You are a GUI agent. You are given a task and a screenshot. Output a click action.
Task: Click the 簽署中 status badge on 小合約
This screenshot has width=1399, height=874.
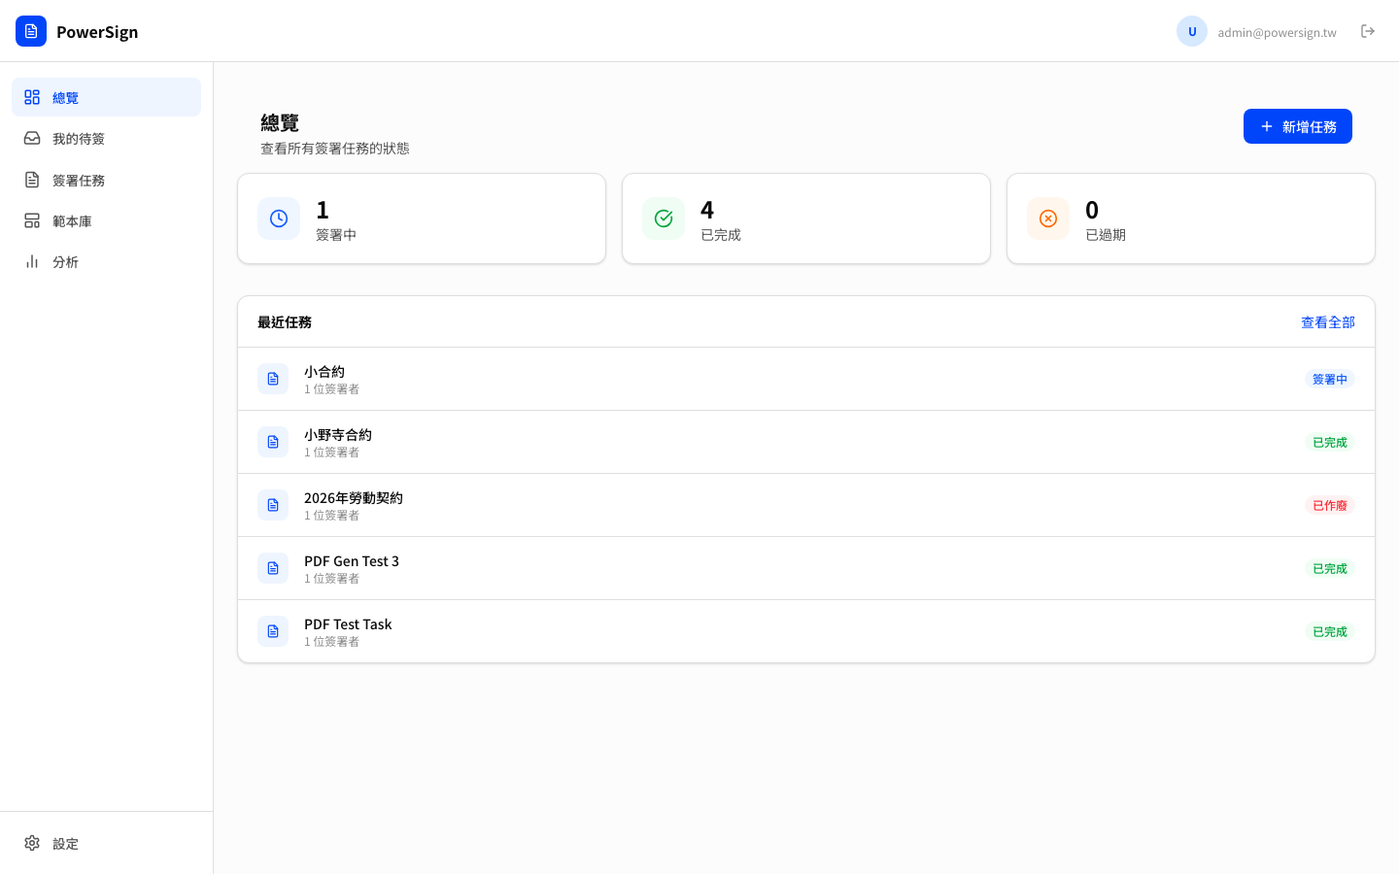point(1329,379)
